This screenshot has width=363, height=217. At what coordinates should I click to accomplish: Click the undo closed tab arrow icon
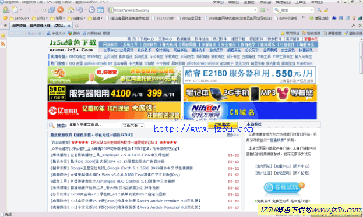tap(80, 10)
